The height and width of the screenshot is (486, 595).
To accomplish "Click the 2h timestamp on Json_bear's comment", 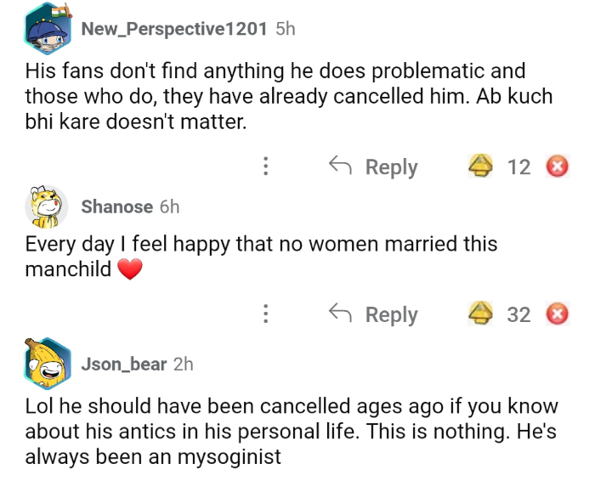I will [x=183, y=364].
